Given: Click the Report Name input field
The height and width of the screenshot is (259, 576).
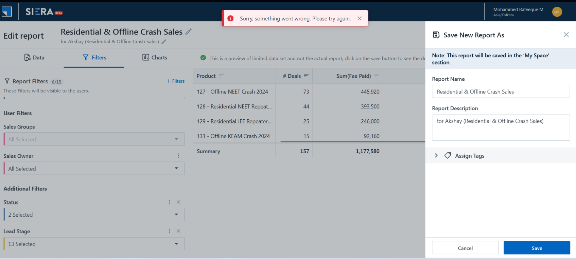Looking at the screenshot, I should tap(501, 92).
